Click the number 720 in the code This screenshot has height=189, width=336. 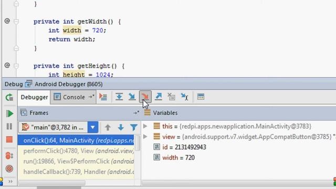tap(98, 30)
